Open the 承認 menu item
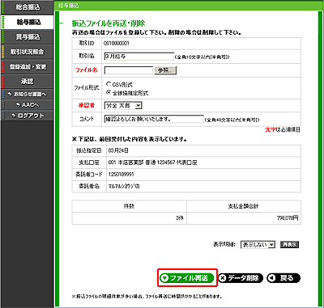Screen dimensions: 324x308 tap(27, 81)
